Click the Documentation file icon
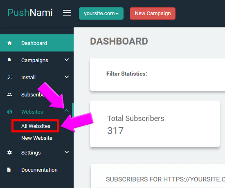The width and height of the screenshot is (225, 188). click(9, 170)
